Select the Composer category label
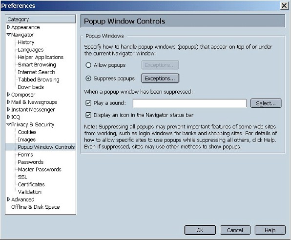This screenshot has height=240, width=291. coord(23,95)
